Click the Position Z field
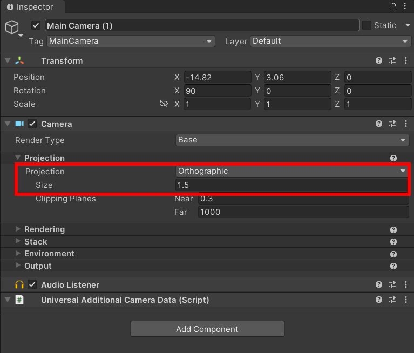 [x=378, y=77]
